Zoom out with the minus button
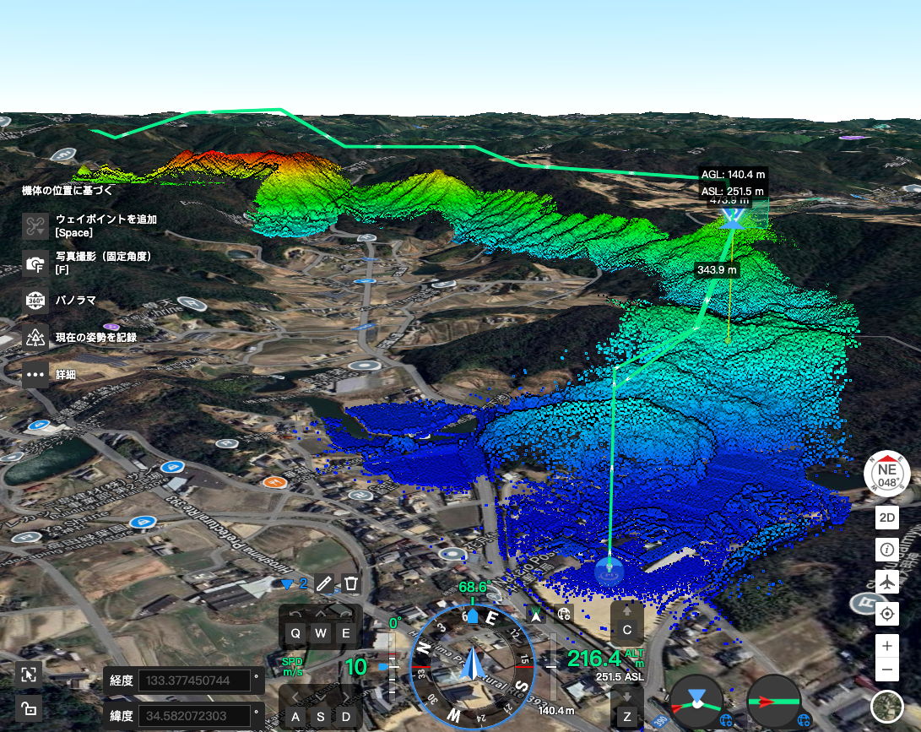This screenshot has width=921, height=732. [887, 670]
